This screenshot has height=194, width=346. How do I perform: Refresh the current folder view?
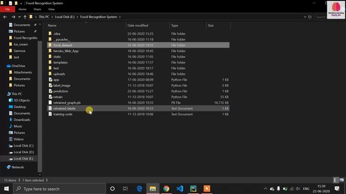[x=310, y=17]
